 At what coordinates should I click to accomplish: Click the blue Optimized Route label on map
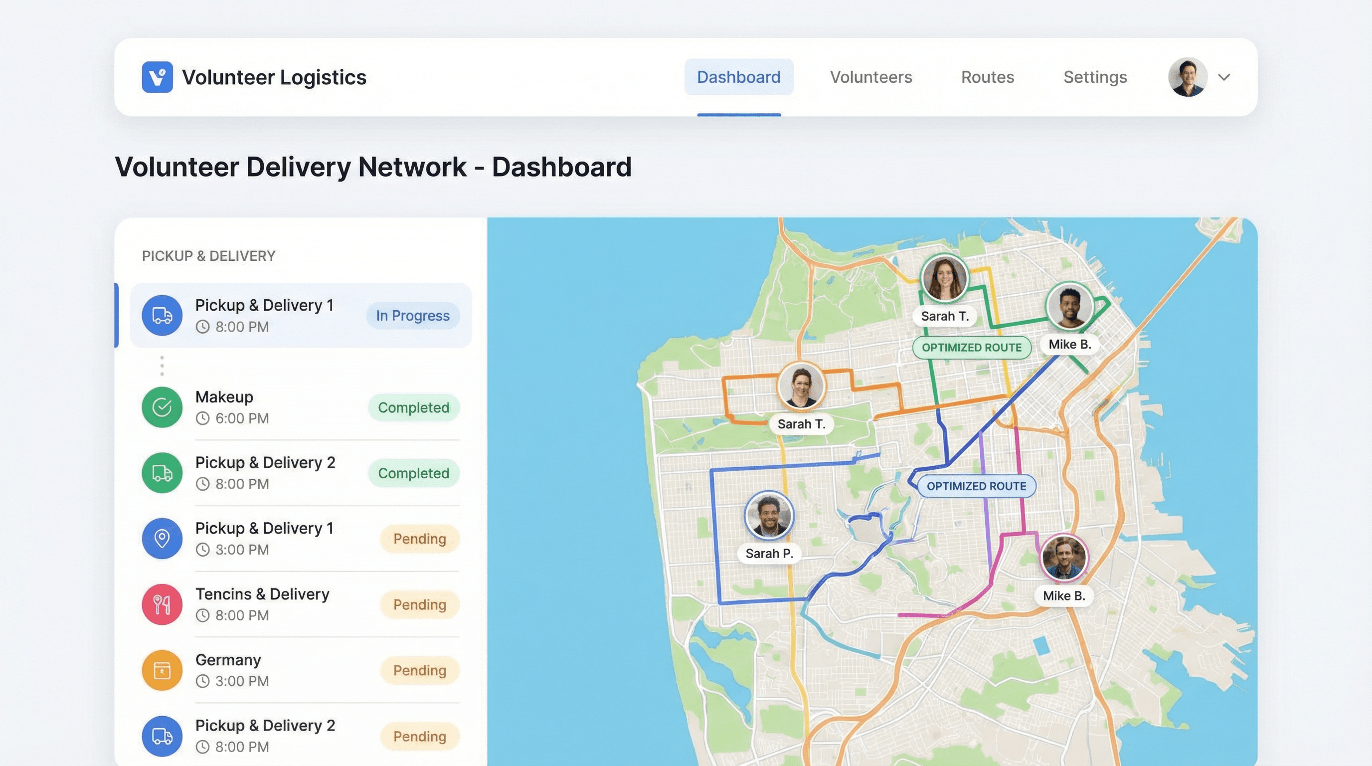click(x=976, y=486)
